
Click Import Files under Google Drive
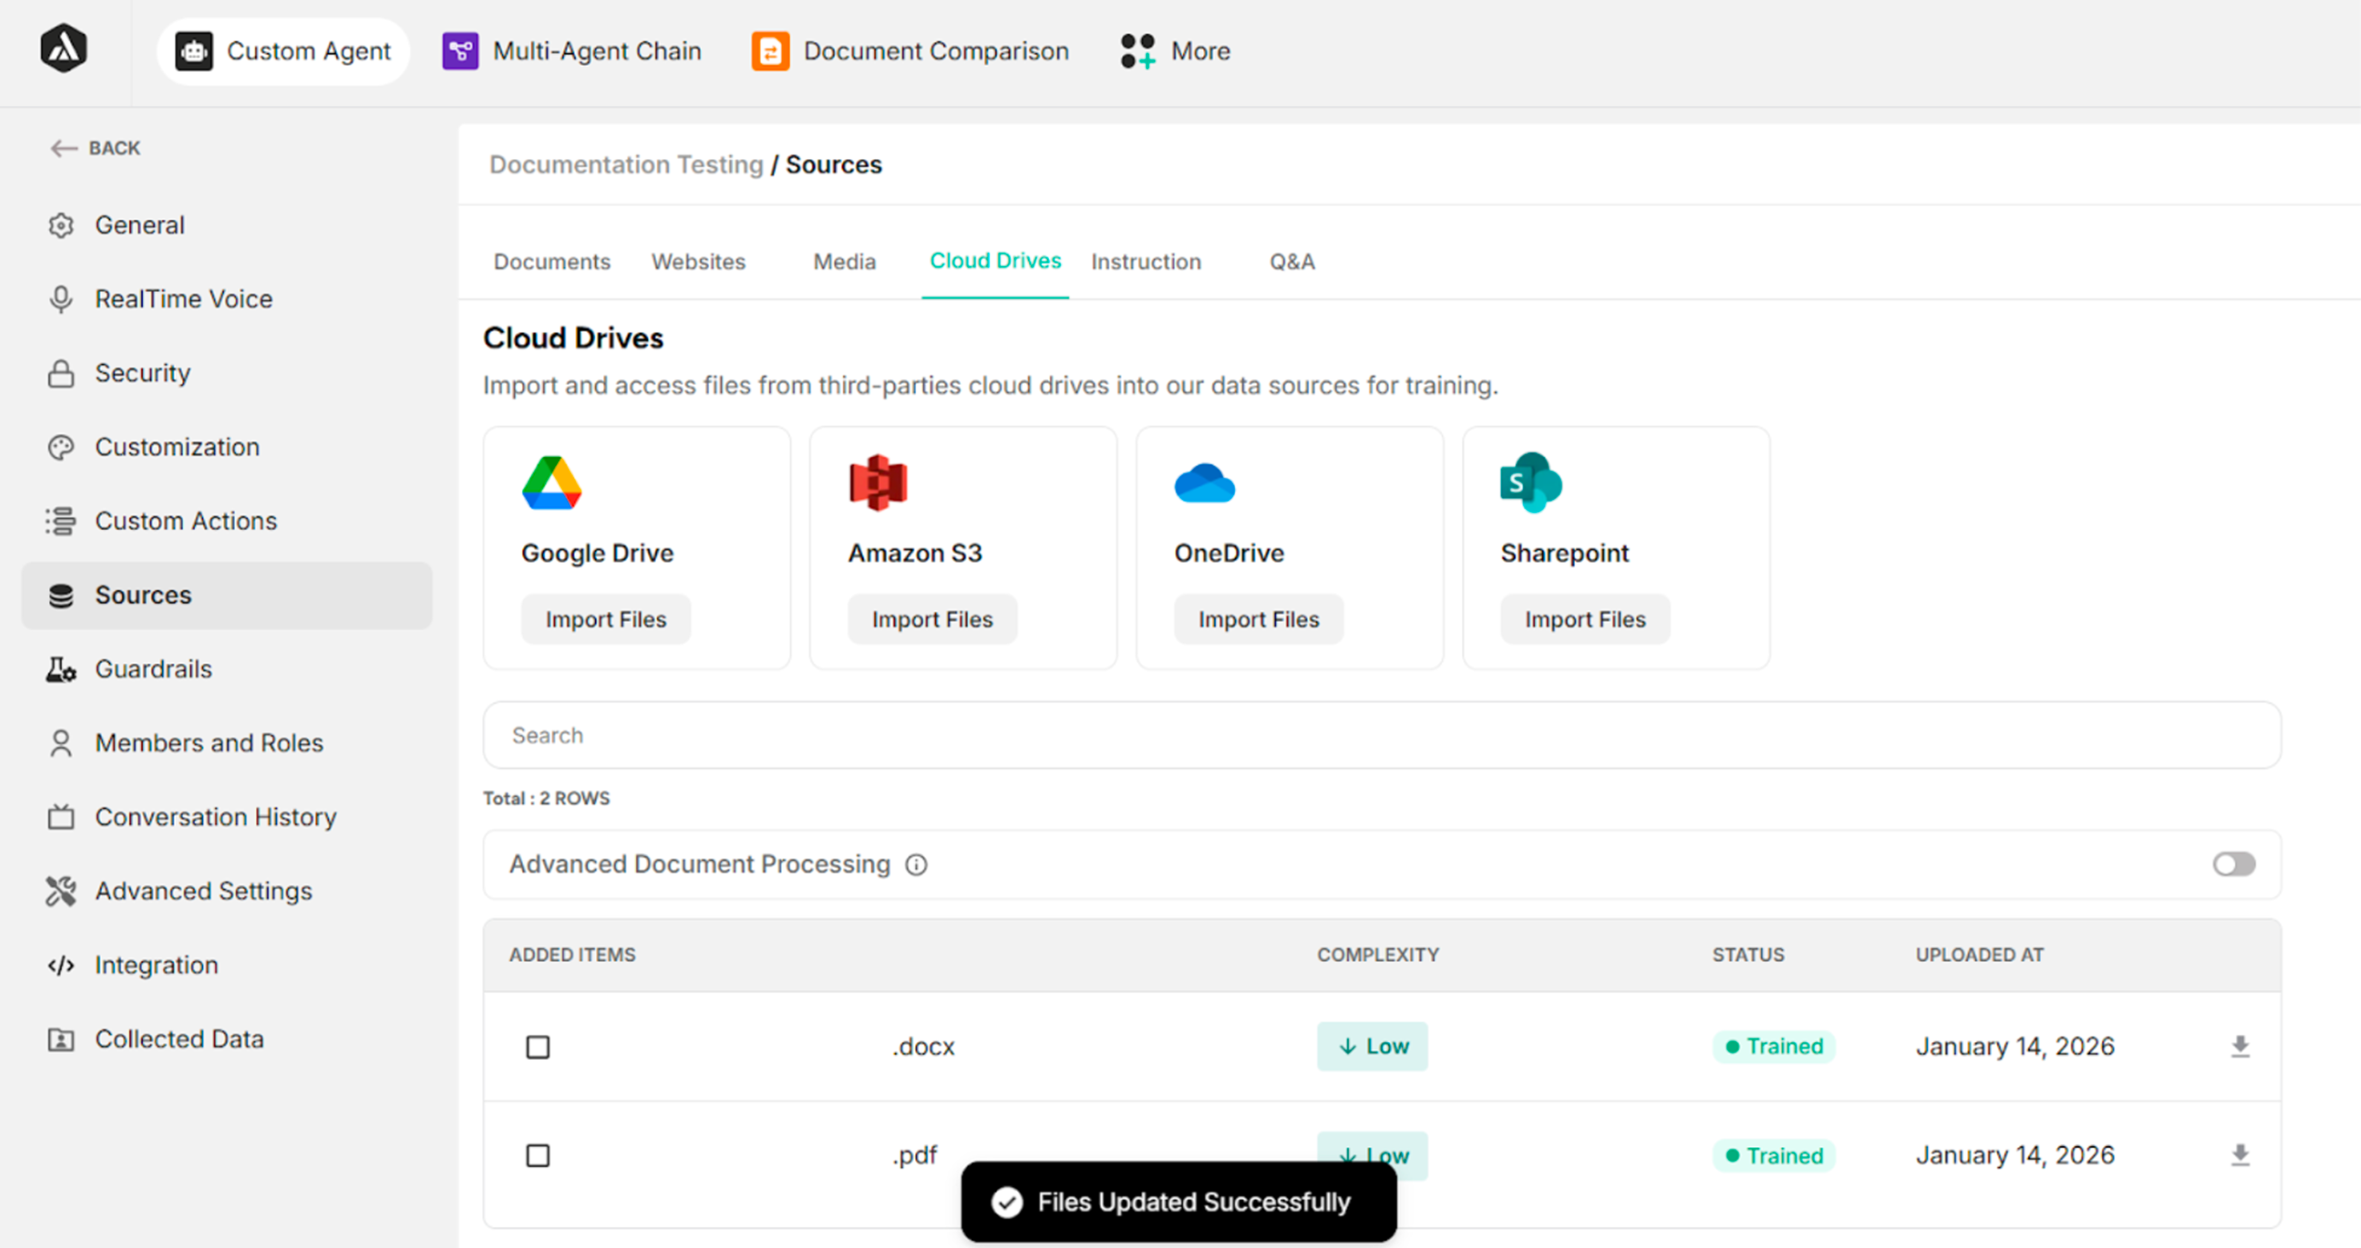605,619
